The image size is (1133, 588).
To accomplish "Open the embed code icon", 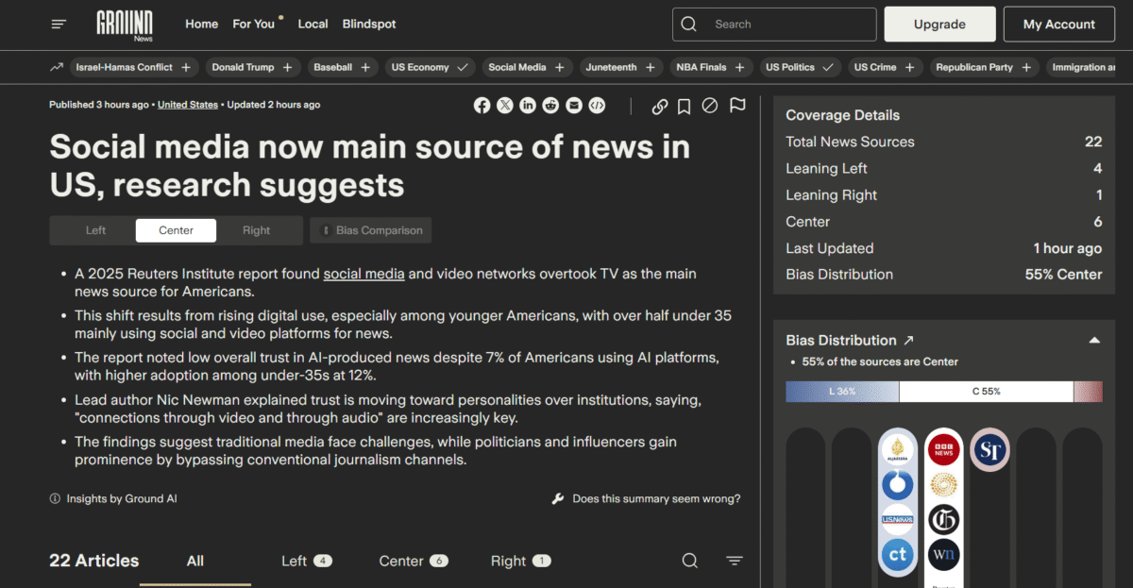I will (597, 106).
